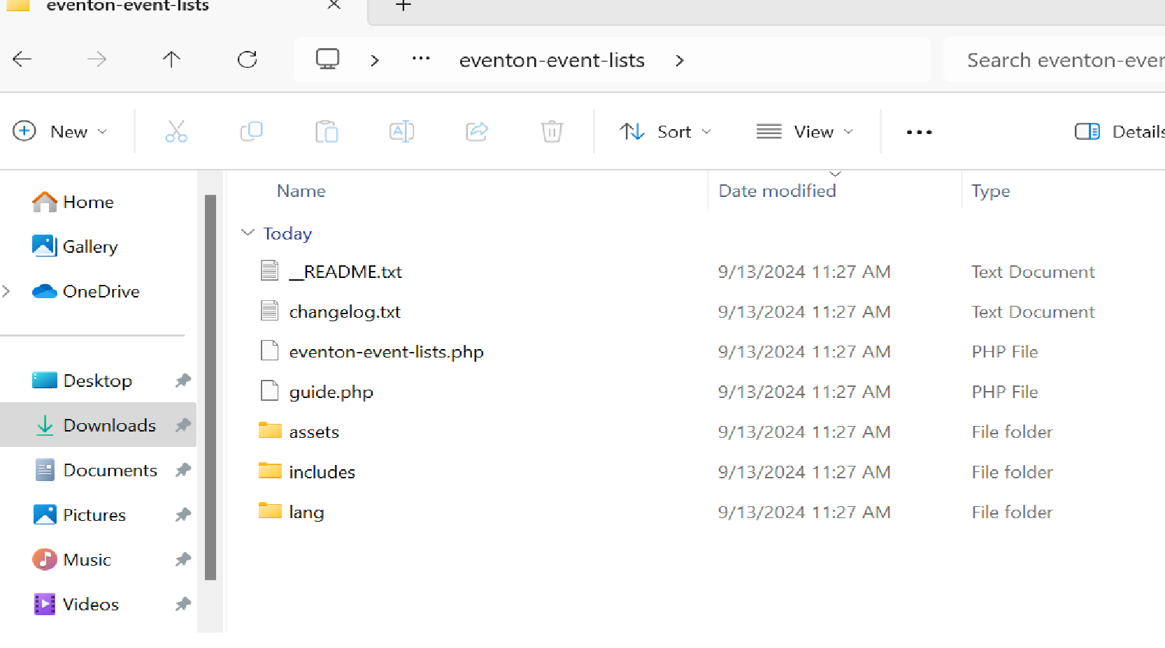Open the See more options menu
The width and height of the screenshot is (1165, 648).
tap(919, 132)
